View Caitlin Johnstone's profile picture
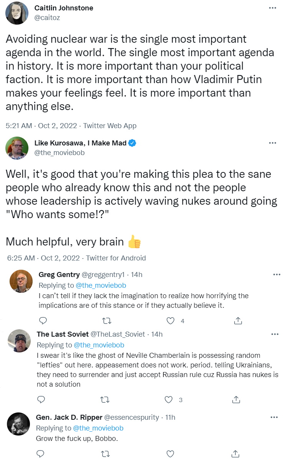 pyautogui.click(x=17, y=13)
